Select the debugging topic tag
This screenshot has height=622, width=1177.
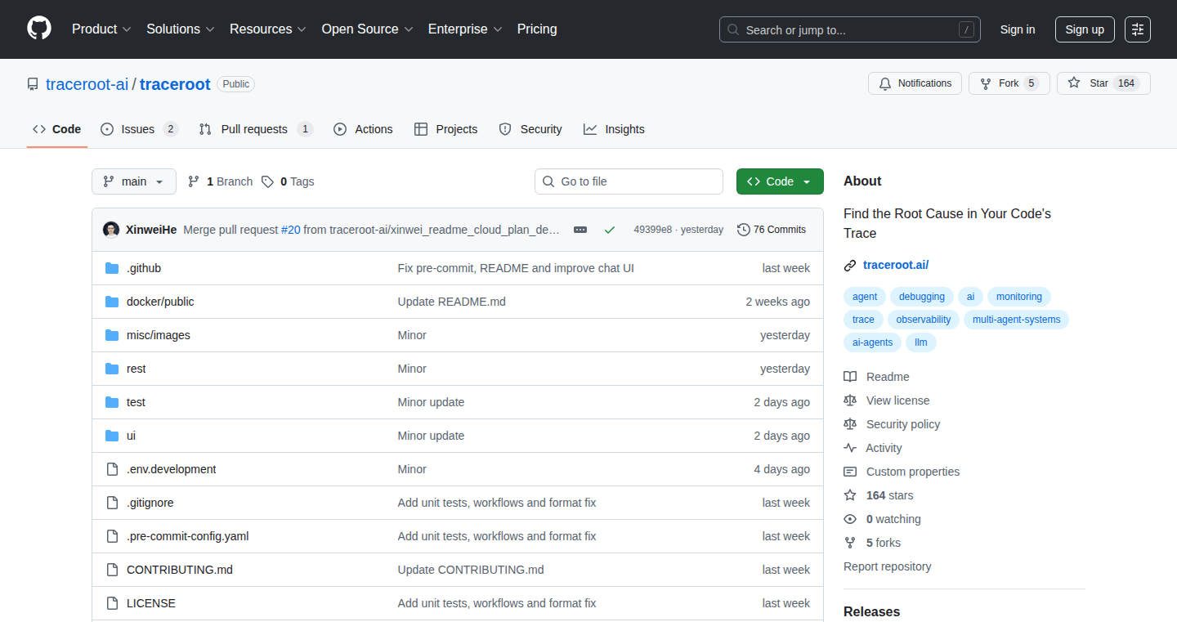(922, 297)
